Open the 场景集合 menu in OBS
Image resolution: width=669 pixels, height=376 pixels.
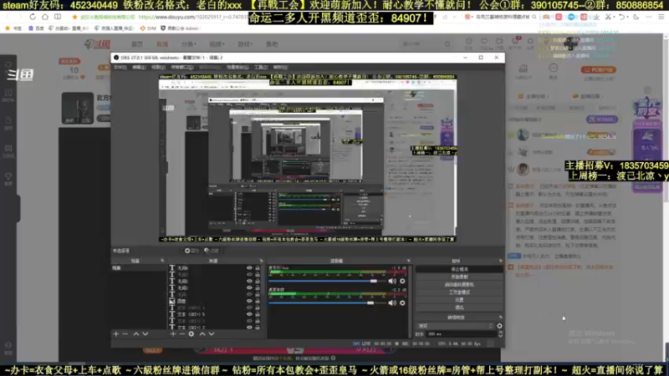[237, 68]
